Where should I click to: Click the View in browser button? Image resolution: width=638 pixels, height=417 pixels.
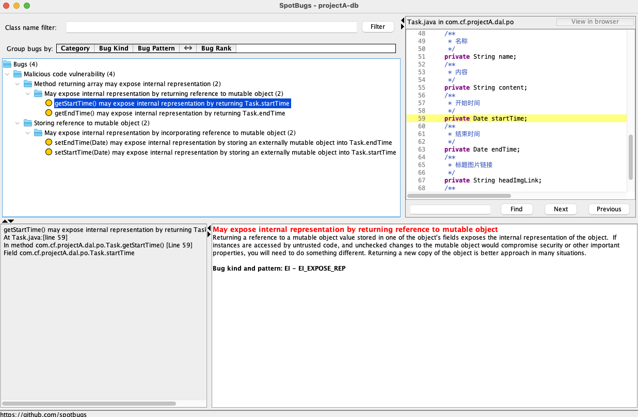595,22
